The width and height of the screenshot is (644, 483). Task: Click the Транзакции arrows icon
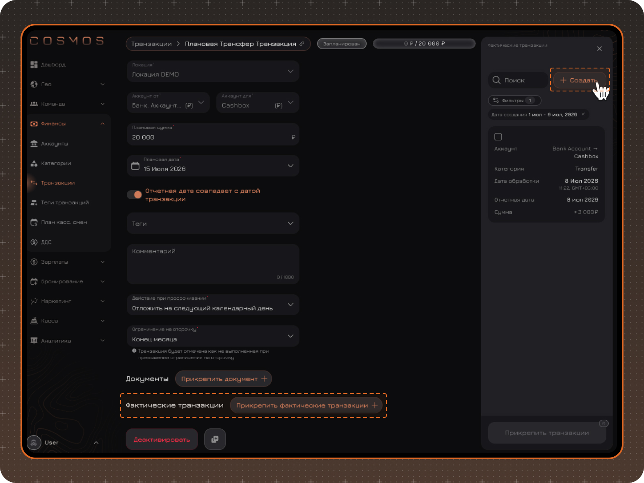coord(34,183)
